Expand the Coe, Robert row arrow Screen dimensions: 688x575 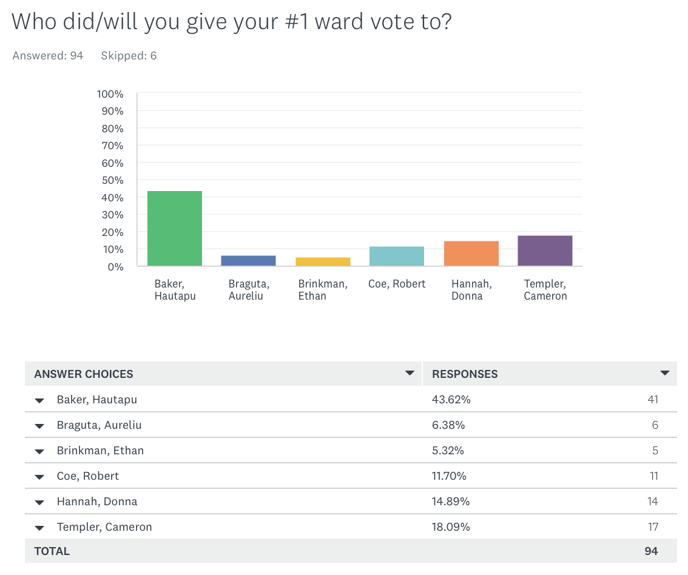pos(39,477)
